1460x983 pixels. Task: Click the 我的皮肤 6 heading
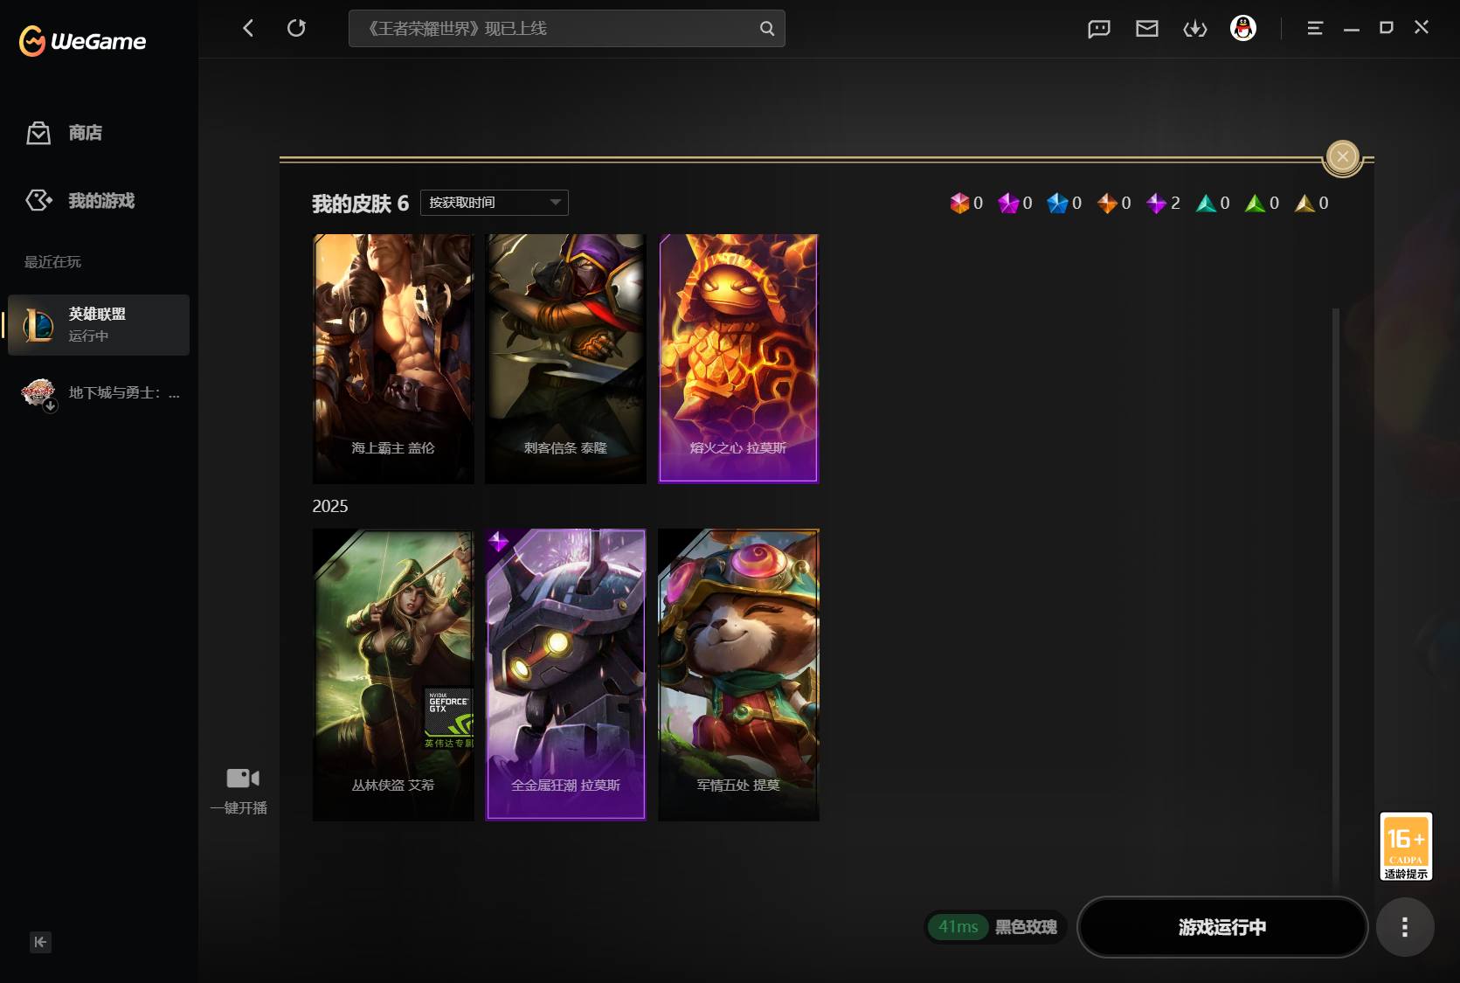coord(360,204)
